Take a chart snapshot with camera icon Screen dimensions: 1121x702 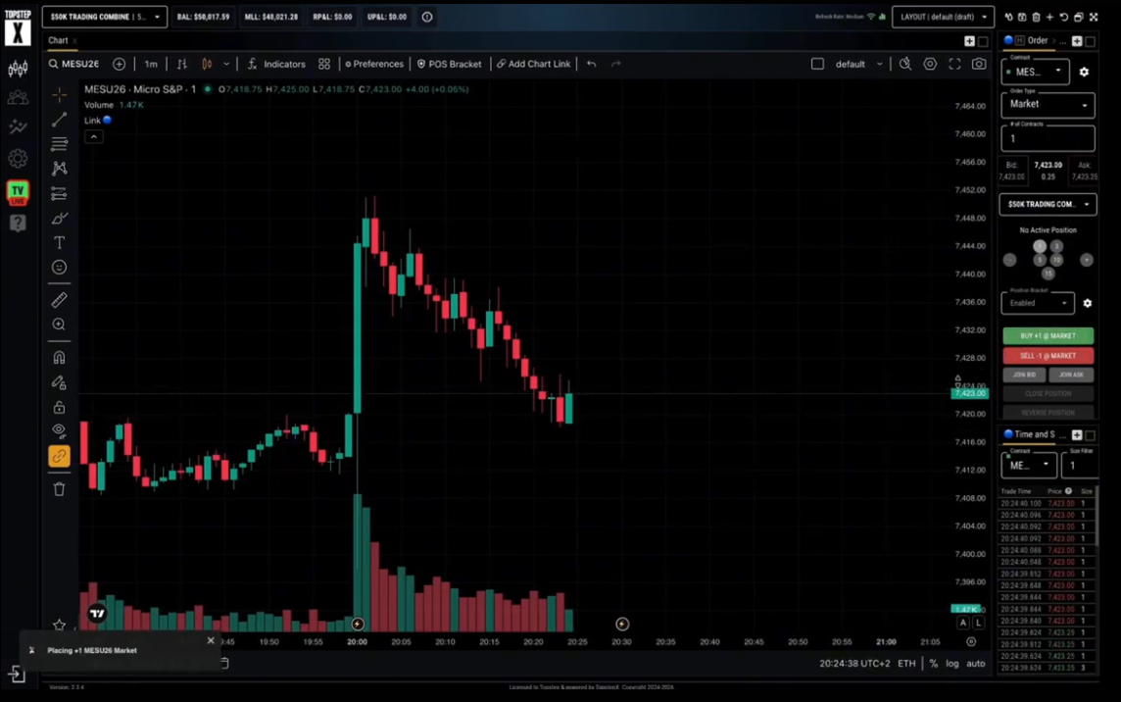coord(979,64)
